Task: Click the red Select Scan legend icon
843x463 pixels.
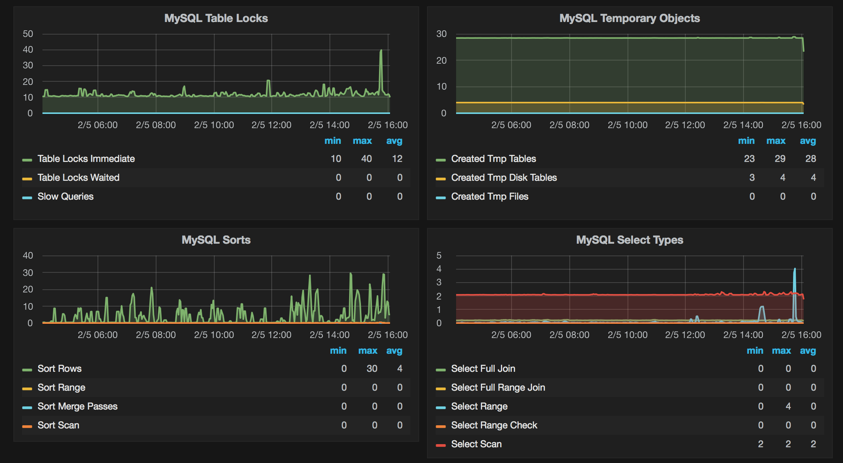Action: click(440, 444)
